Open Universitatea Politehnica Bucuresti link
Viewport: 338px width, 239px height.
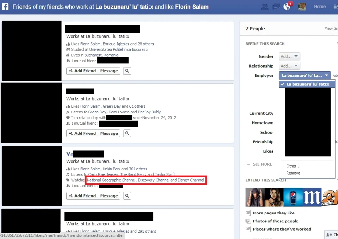point(118,49)
